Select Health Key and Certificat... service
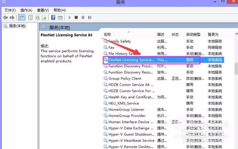 (163, 97)
